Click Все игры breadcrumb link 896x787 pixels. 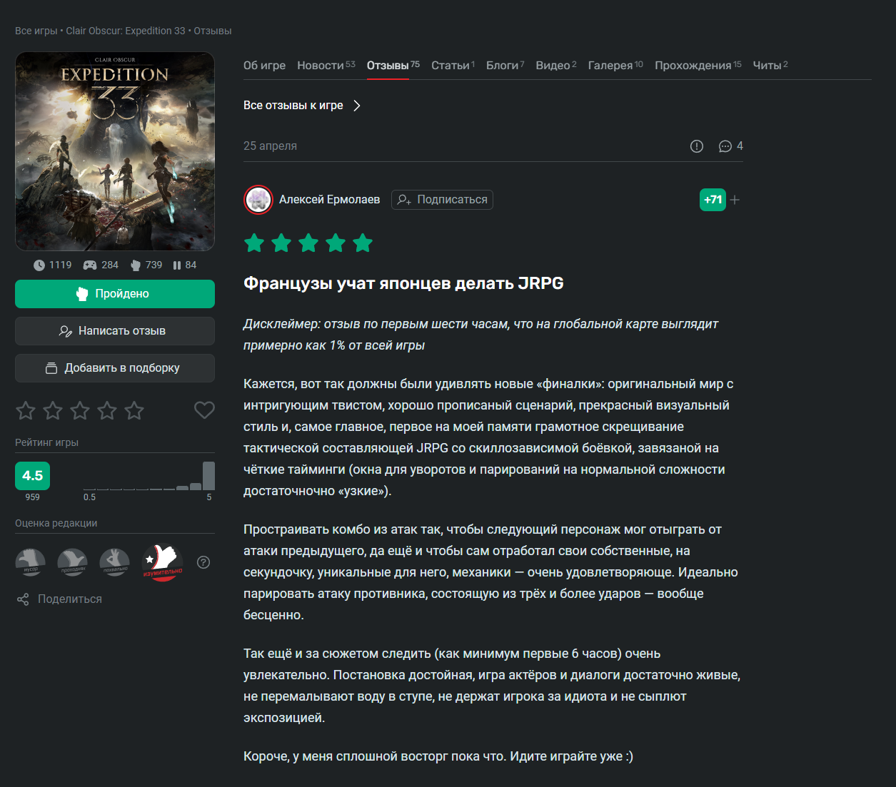pyautogui.click(x=36, y=31)
